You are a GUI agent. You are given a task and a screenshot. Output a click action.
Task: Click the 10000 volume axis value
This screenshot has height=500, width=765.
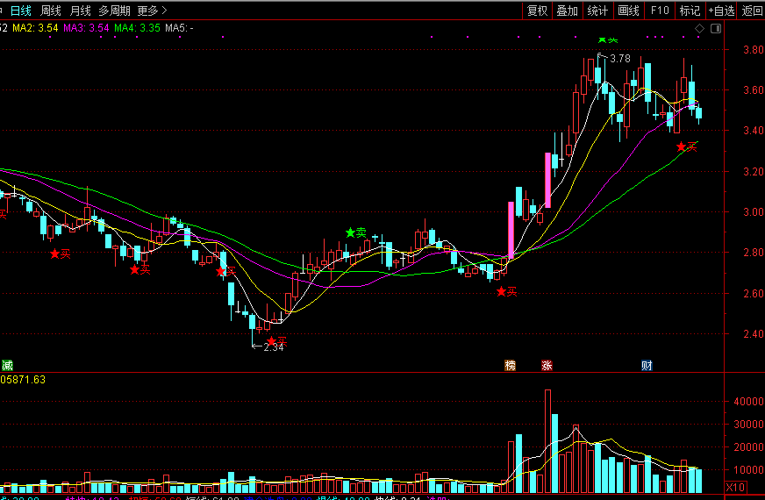click(748, 470)
